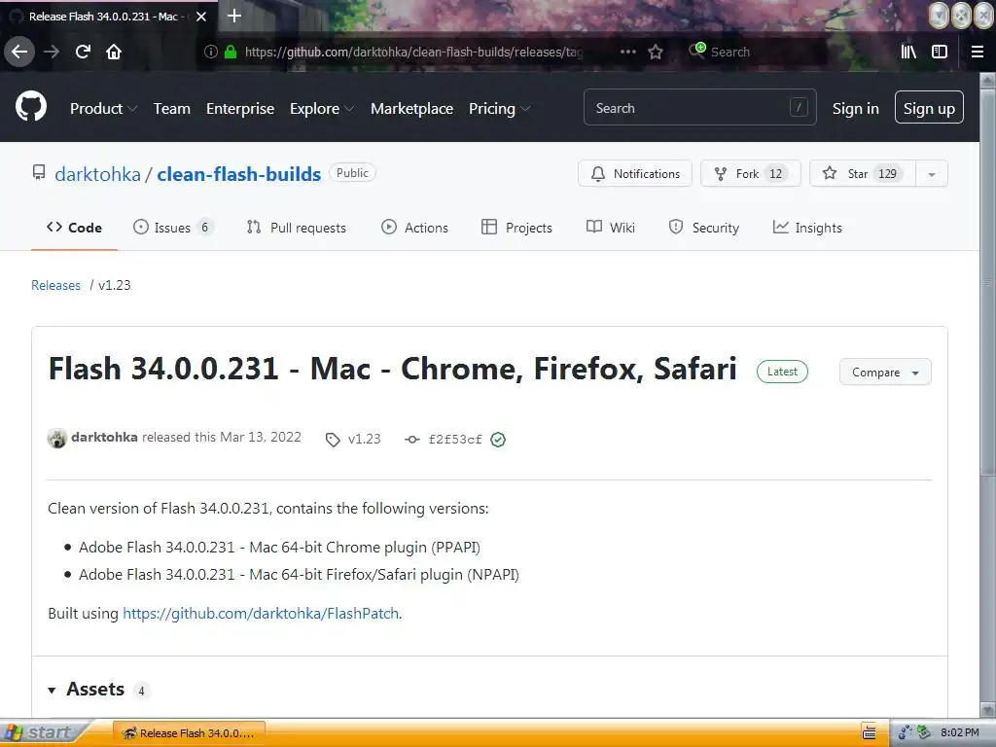This screenshot has width=996, height=747.
Task: Click the scrollbar up arrow
Action: tap(987, 80)
